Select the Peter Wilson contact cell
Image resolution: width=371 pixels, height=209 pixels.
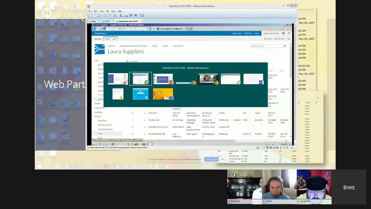point(178,127)
